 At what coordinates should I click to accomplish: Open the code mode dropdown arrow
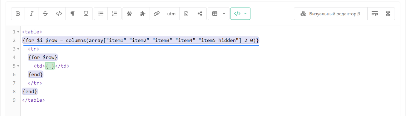click(x=245, y=14)
